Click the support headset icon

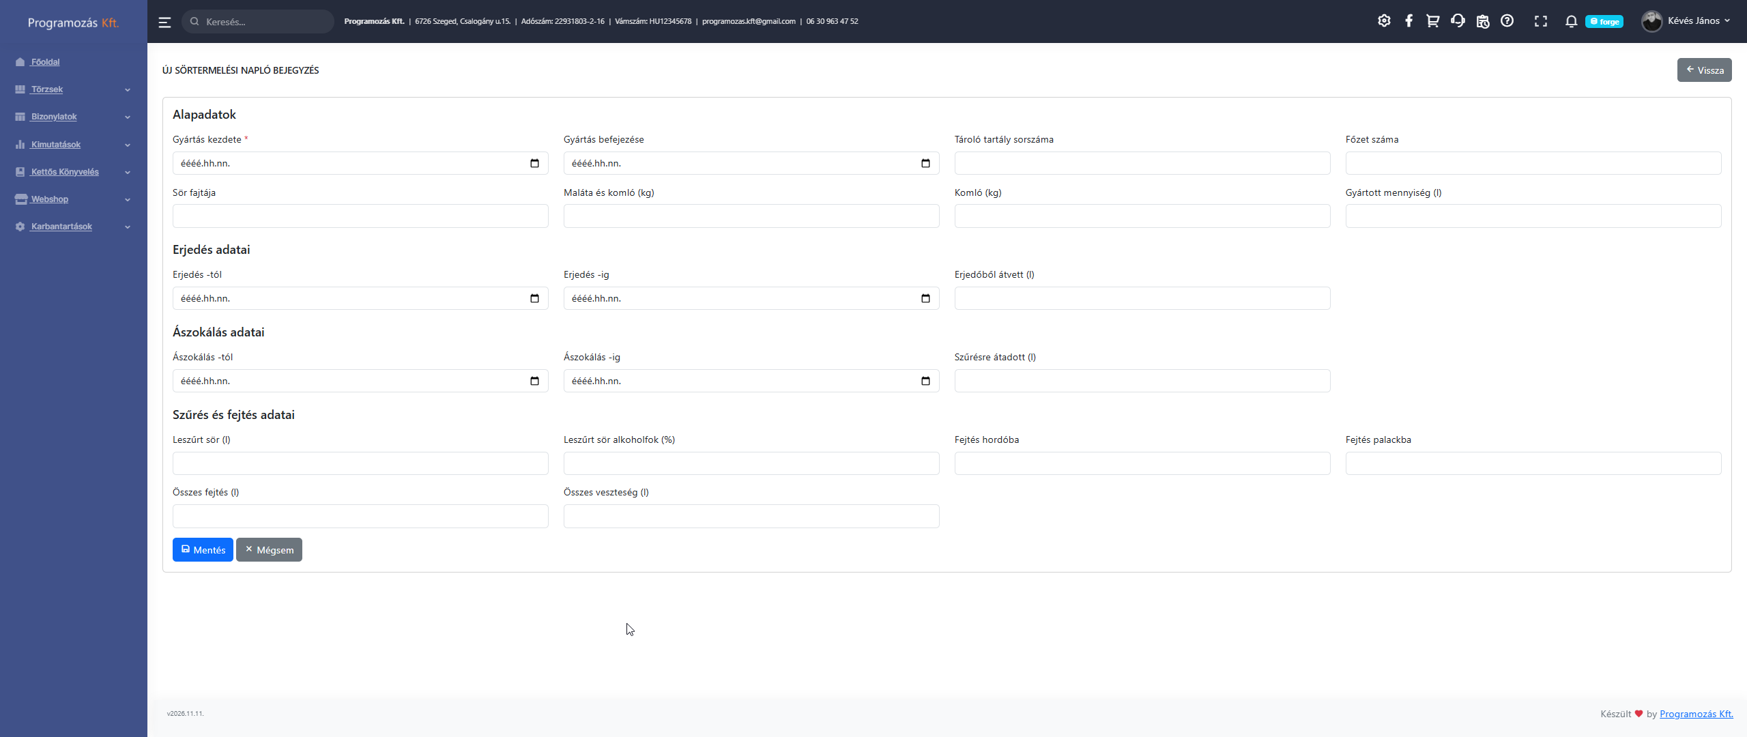(1458, 21)
